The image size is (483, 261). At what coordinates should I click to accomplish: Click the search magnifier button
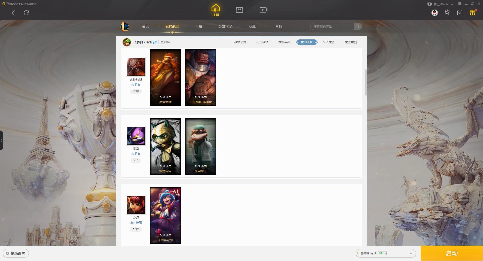point(357,26)
